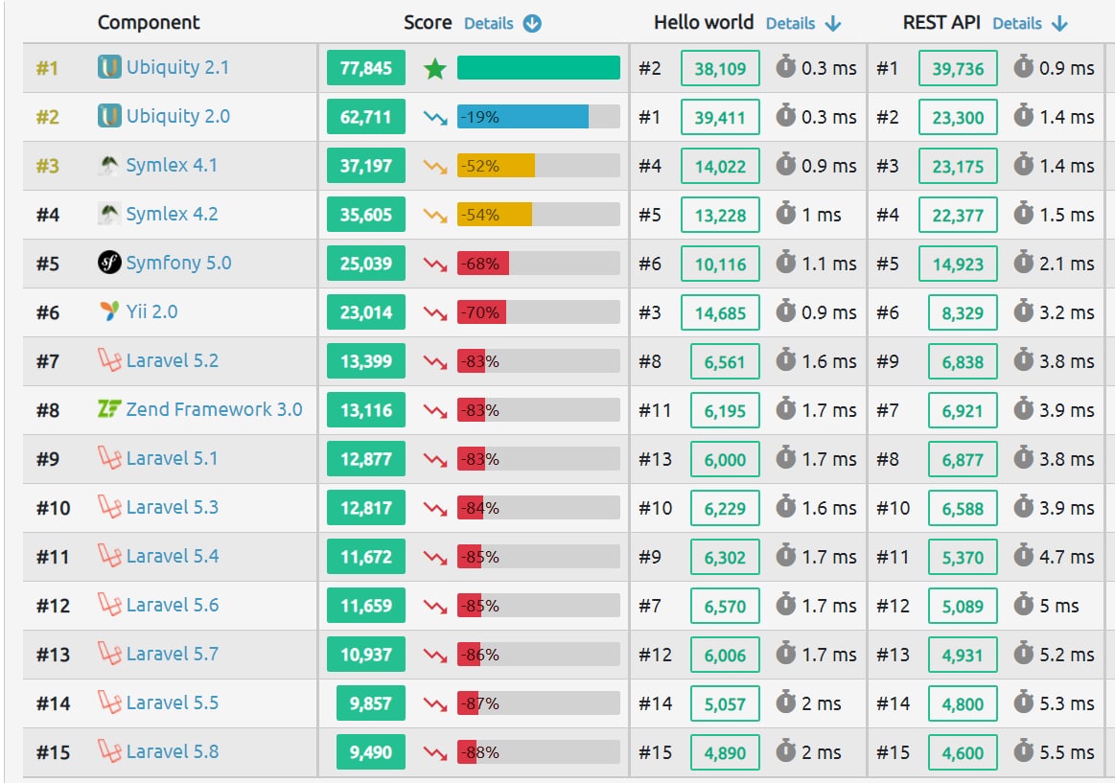Viewport: 1115px width, 783px height.
Task: Click the 23,014 score badge
Action: (365, 312)
